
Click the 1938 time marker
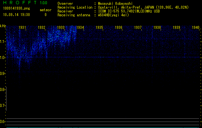(157, 27)
